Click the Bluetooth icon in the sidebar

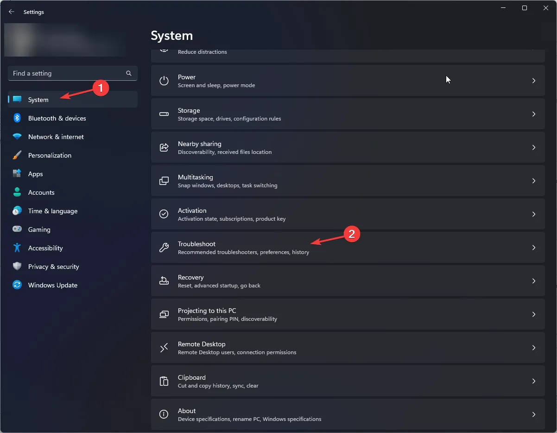17,118
